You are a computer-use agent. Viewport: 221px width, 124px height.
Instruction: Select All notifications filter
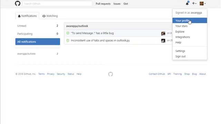click(38, 42)
